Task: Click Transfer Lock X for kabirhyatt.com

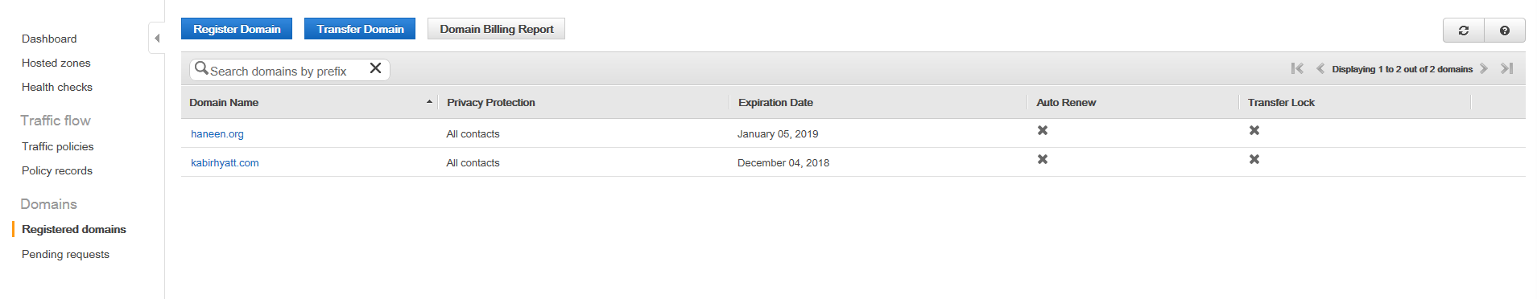Action: click(x=1254, y=159)
